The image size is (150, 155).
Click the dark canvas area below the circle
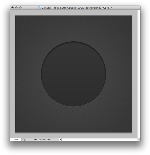(x=73, y=119)
